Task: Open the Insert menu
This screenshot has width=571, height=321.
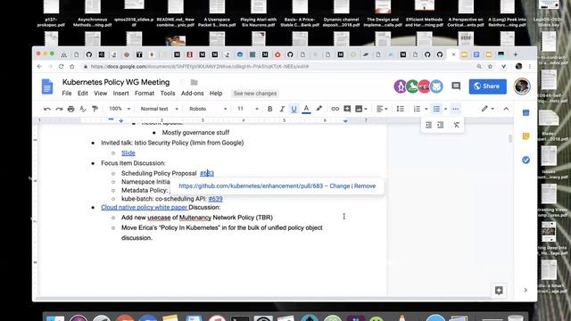Action: pyautogui.click(x=121, y=94)
